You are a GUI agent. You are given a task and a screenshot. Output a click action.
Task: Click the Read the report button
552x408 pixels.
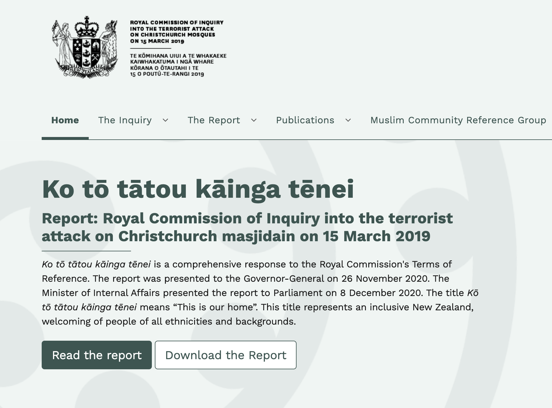[x=96, y=355]
